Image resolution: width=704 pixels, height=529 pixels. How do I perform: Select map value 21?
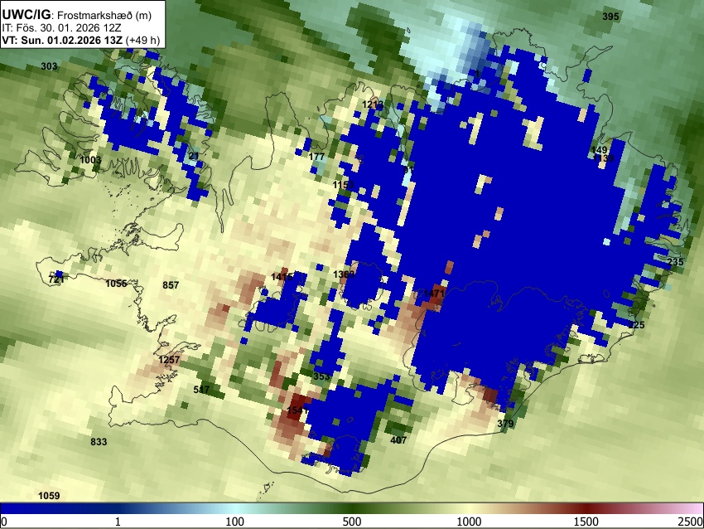(x=194, y=156)
